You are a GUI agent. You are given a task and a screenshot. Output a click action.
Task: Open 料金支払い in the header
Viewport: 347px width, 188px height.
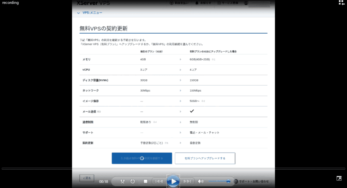(179, 3)
